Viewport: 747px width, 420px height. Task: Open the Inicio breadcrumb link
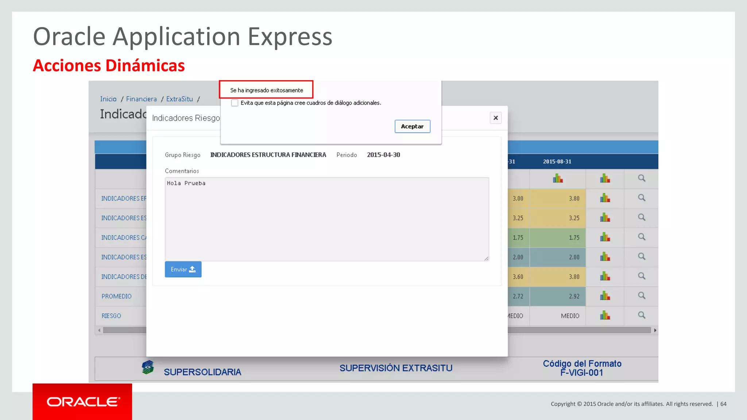click(x=108, y=99)
